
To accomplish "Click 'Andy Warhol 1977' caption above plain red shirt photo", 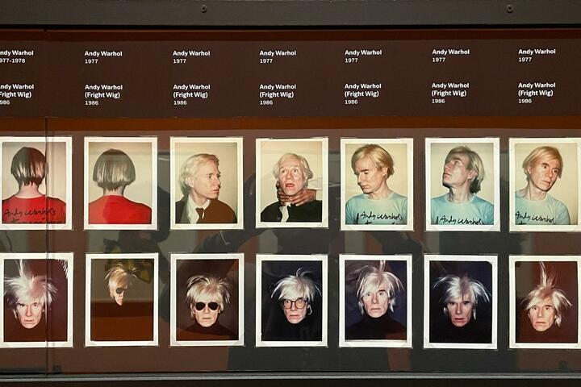I will [x=103, y=57].
